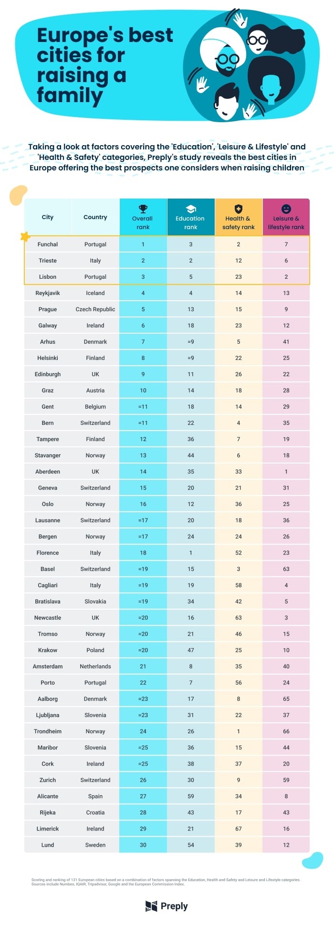334x926 pixels.
Task: Click the graduation cap Education icon
Action: click(x=191, y=209)
